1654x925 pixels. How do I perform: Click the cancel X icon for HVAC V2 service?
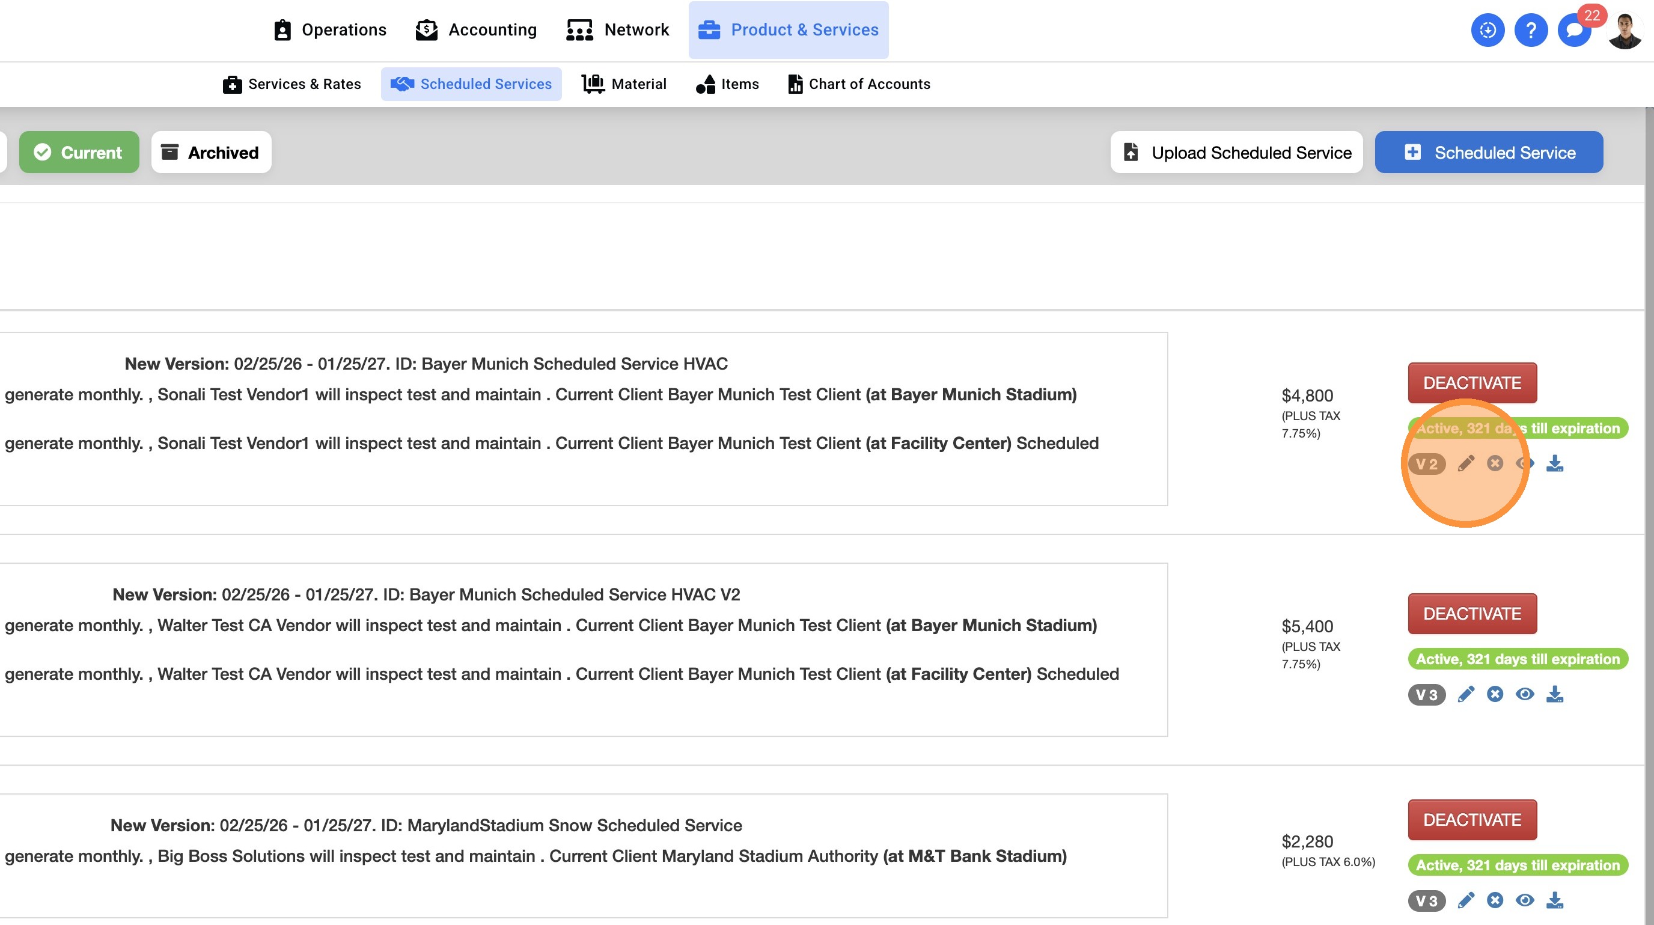[x=1495, y=694]
